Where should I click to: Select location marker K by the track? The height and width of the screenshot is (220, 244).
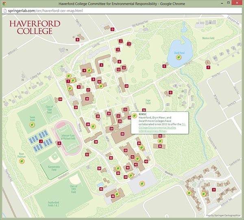point(59,143)
